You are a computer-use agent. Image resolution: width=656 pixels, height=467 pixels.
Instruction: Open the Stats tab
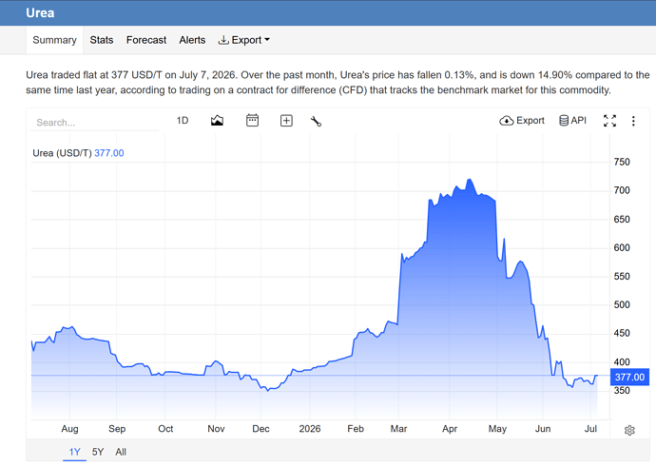pyautogui.click(x=102, y=40)
